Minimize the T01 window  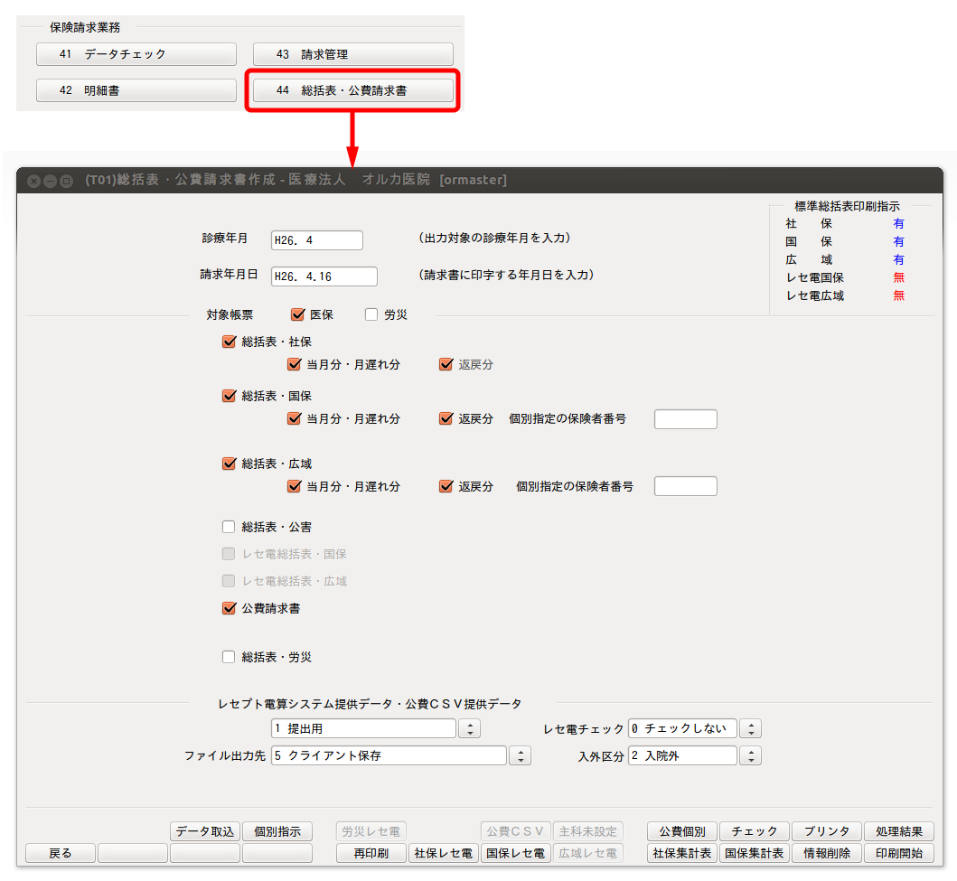tap(50, 181)
